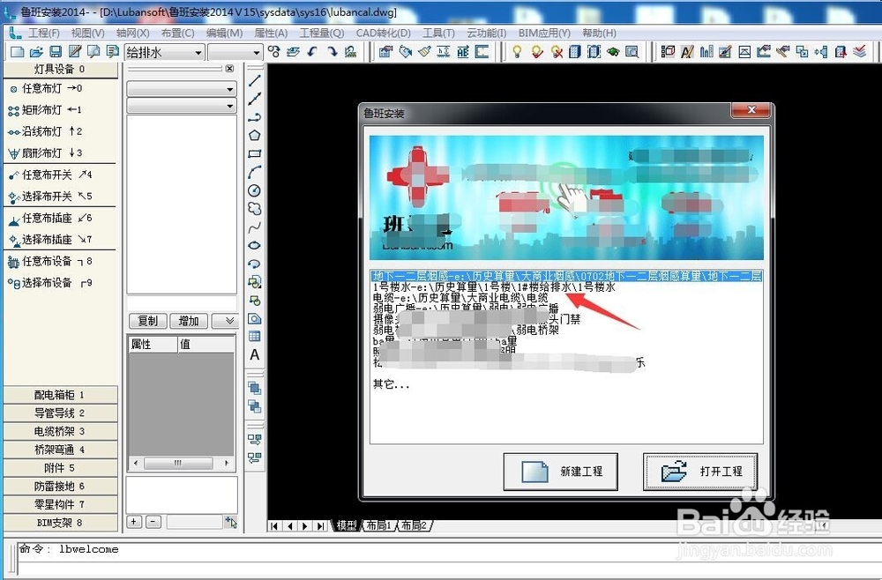
Task: Select the 任意布开关 command
Action: pos(50,175)
